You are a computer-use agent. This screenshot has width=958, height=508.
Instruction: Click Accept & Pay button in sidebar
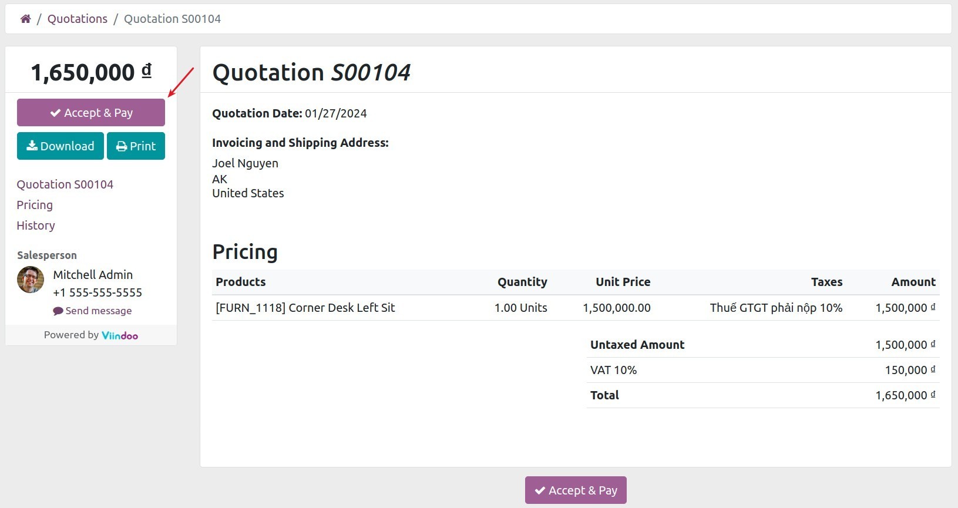click(91, 112)
